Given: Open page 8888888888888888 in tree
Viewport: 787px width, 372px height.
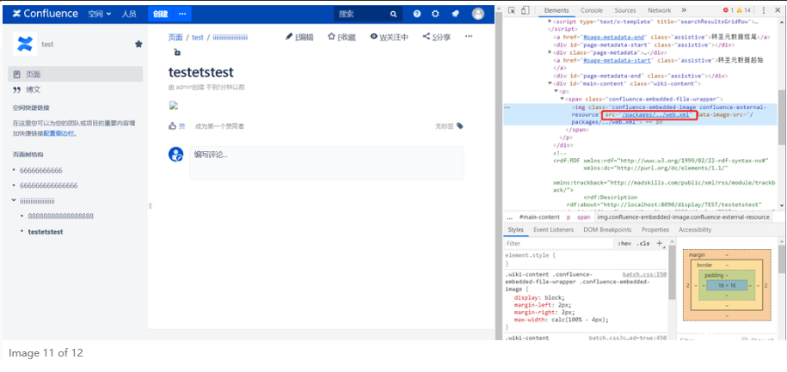Looking at the screenshot, I should point(61,216).
